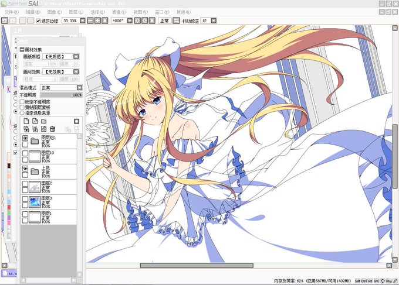Create a new layer folder
This screenshot has height=285, width=399.
(44, 121)
